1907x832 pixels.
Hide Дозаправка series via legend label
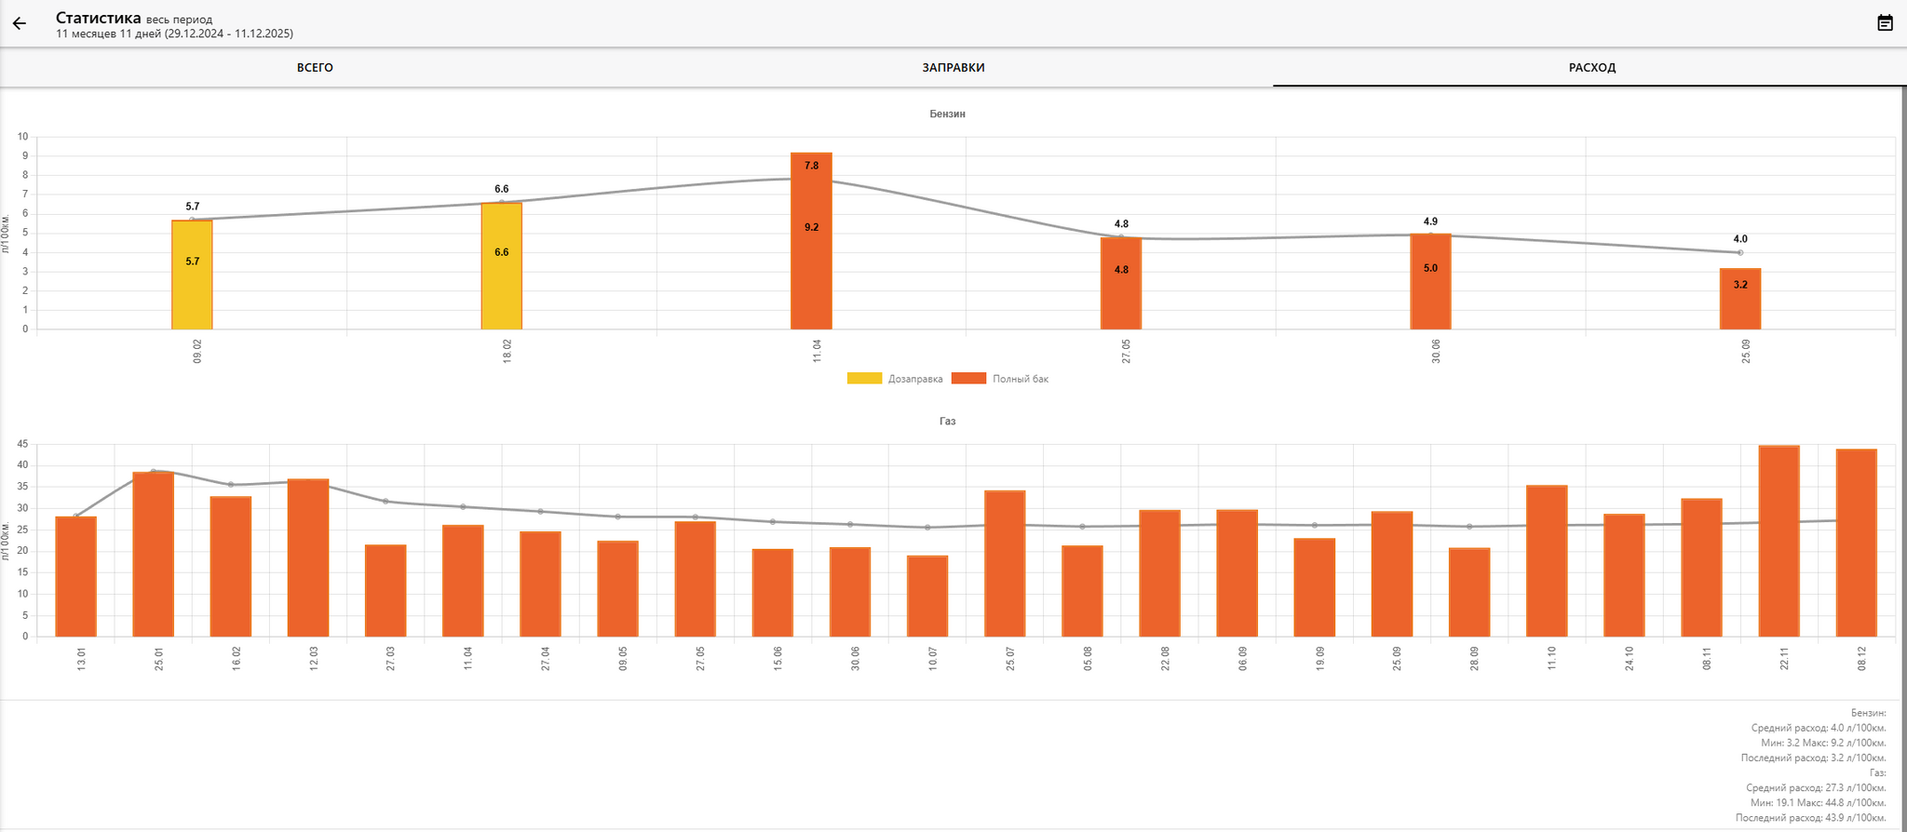click(915, 379)
